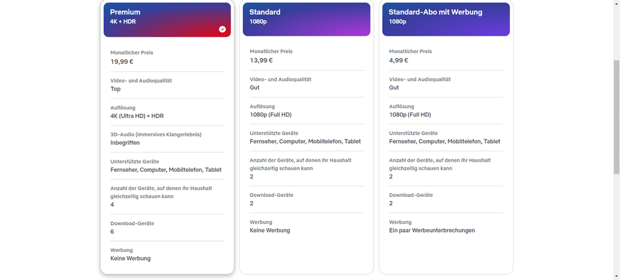Click Keine Werbung in the Standard card
This screenshot has width=620, height=280.
(270, 231)
